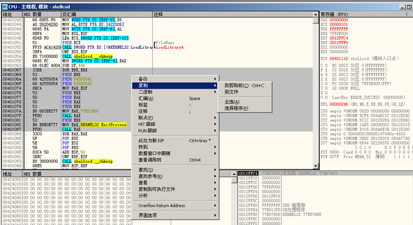413x225 pixels.
Task: Expand arrow beside 转到
Action: [x=215, y=147]
